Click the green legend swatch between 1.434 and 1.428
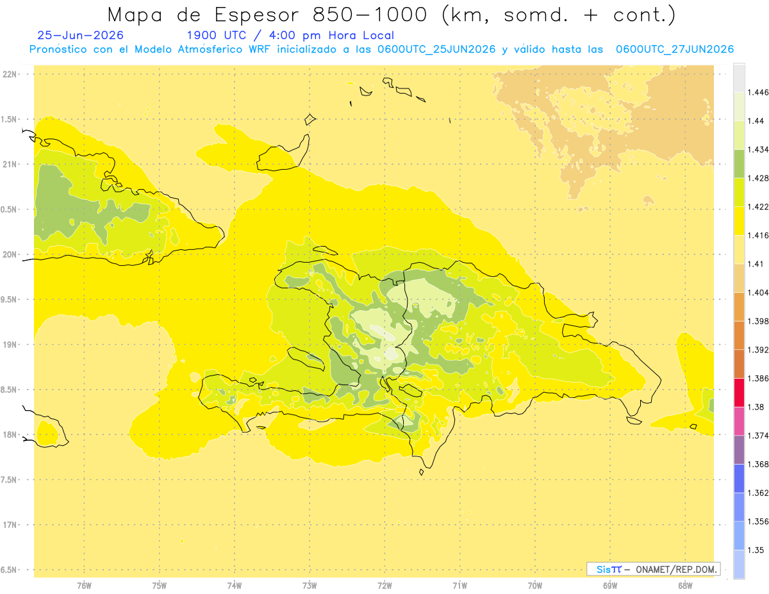Screen dimensions: 769x594 click(739, 163)
